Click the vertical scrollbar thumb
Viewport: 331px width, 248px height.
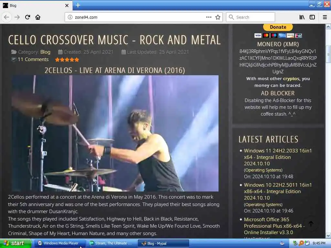(x=328, y=54)
